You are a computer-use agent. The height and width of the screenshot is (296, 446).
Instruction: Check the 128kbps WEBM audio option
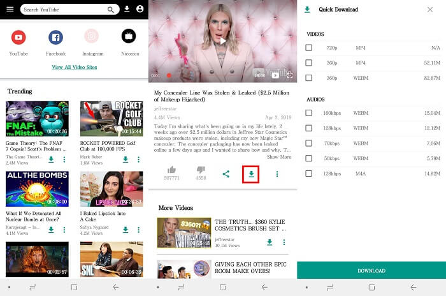pos(308,128)
